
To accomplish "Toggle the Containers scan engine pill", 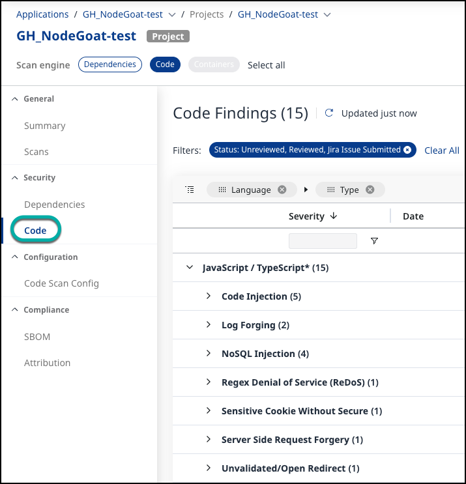I will tap(214, 64).
